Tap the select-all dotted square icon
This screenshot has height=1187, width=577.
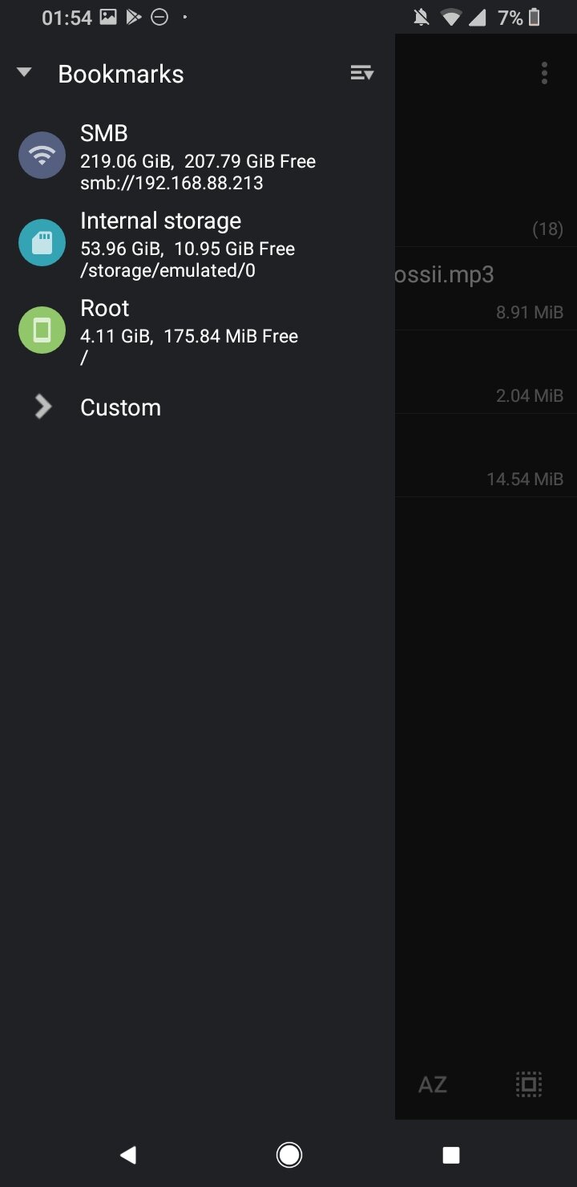[x=528, y=1084]
